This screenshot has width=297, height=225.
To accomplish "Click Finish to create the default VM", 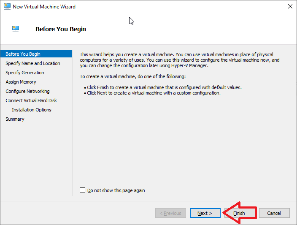I will pos(239,213).
